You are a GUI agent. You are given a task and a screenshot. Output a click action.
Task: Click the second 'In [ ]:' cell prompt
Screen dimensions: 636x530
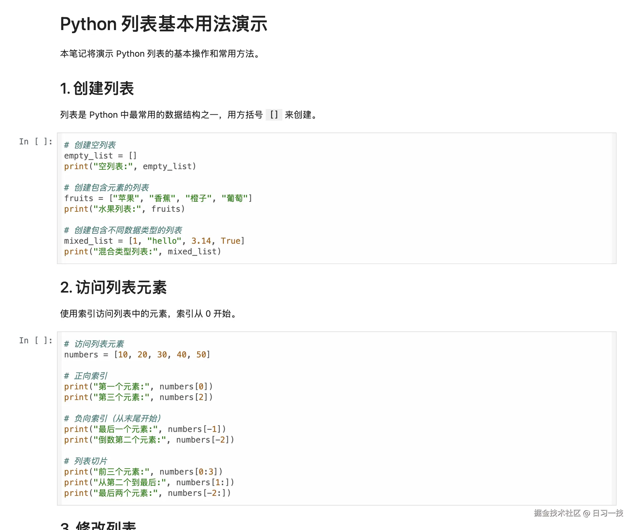(x=35, y=340)
